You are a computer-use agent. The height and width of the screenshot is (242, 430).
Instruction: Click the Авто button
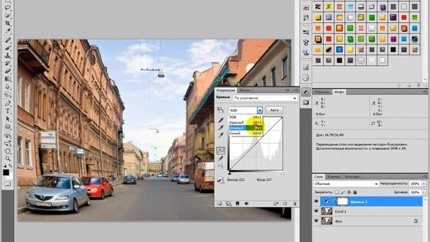pyautogui.click(x=274, y=110)
